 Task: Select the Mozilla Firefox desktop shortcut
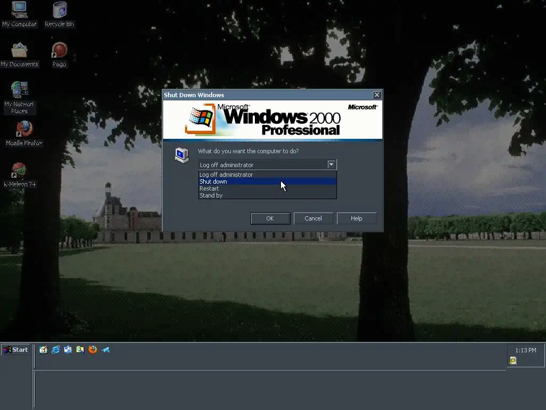tap(23, 133)
